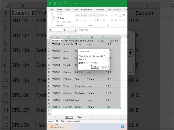Open the Undo history dropdown arrow
The width and height of the screenshot is (174, 130).
62,4
